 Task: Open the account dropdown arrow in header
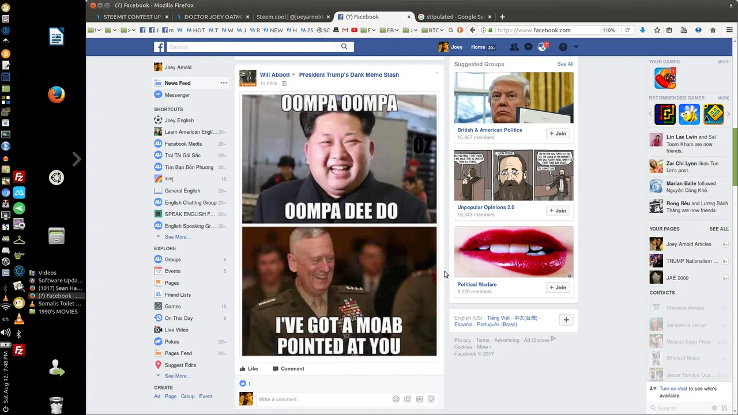(x=575, y=47)
